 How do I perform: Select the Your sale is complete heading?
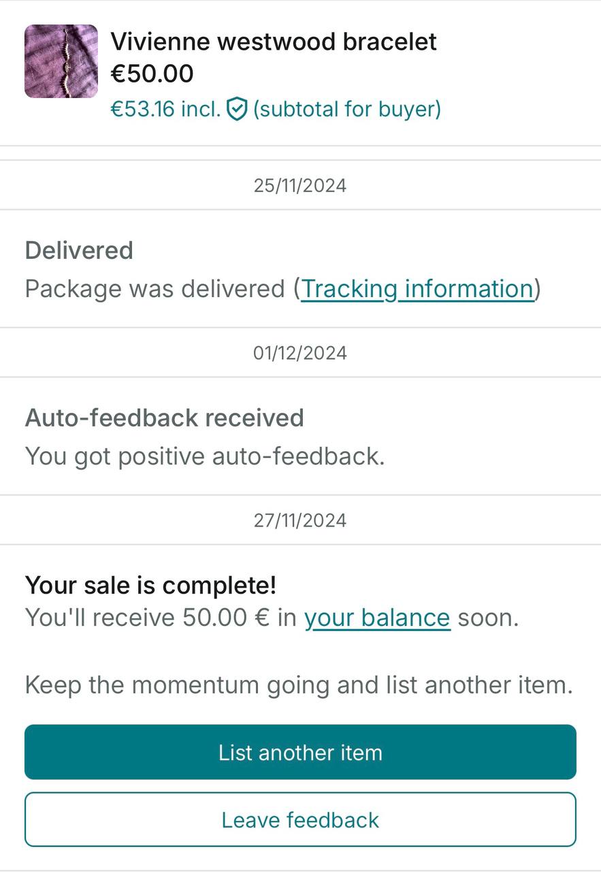150,585
